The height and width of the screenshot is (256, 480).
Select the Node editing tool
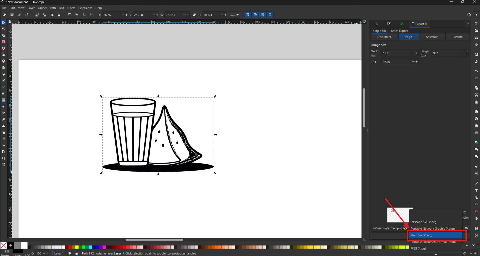click(x=4, y=29)
